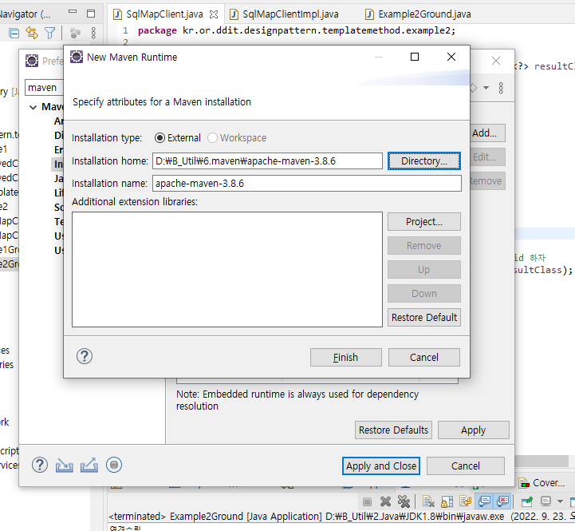
Task: Toggle Link with Editor arrows in Navigator
Action: pos(32,34)
